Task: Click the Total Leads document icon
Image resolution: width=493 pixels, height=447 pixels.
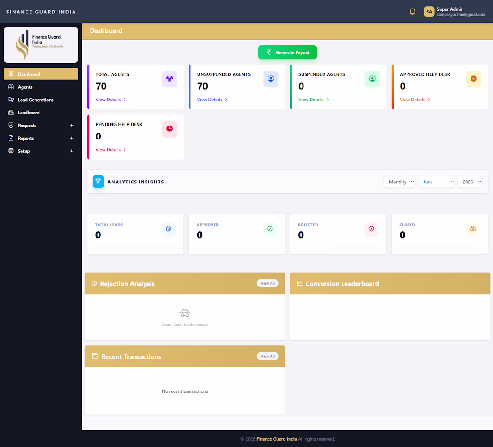Action: tap(169, 229)
